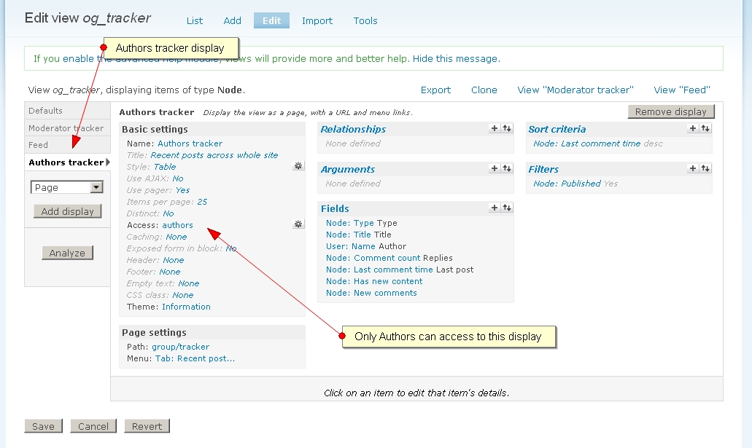The width and height of the screenshot is (752, 448).
Task: Click the Revert button
Action: pyautogui.click(x=147, y=426)
